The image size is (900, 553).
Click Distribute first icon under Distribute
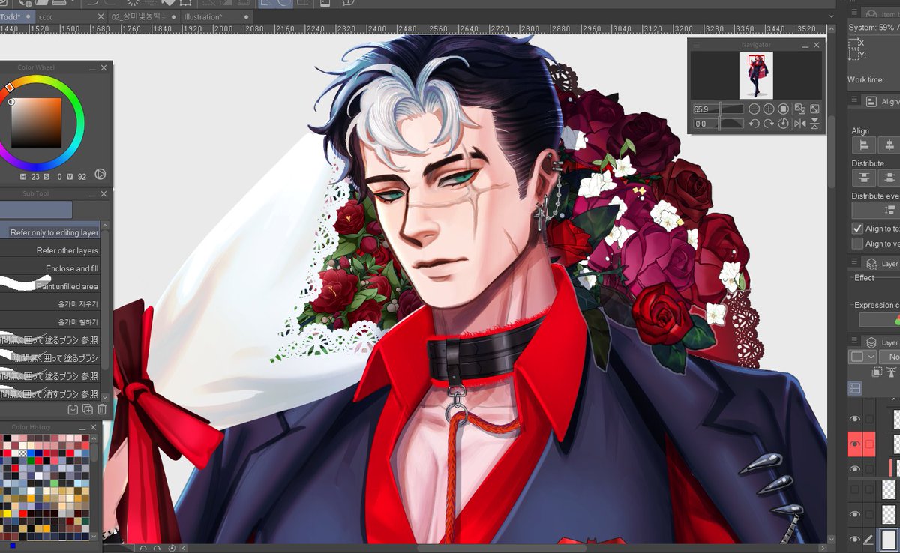tap(864, 178)
